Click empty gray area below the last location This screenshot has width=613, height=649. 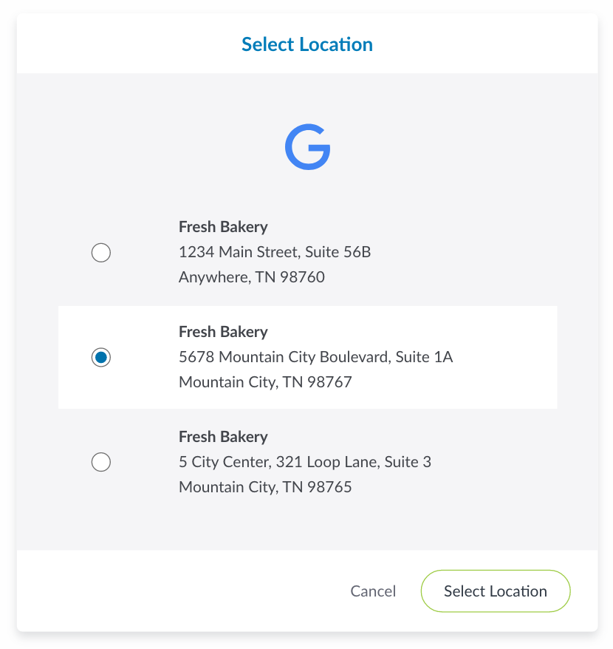(x=307, y=526)
